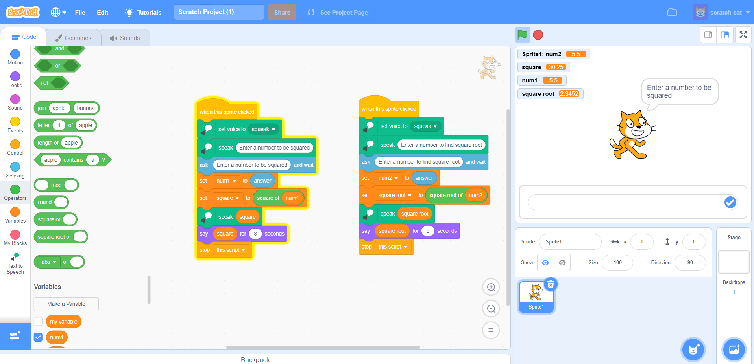Open the Operators blocks category
Viewport: 754px width, 364px height.
tap(15, 192)
